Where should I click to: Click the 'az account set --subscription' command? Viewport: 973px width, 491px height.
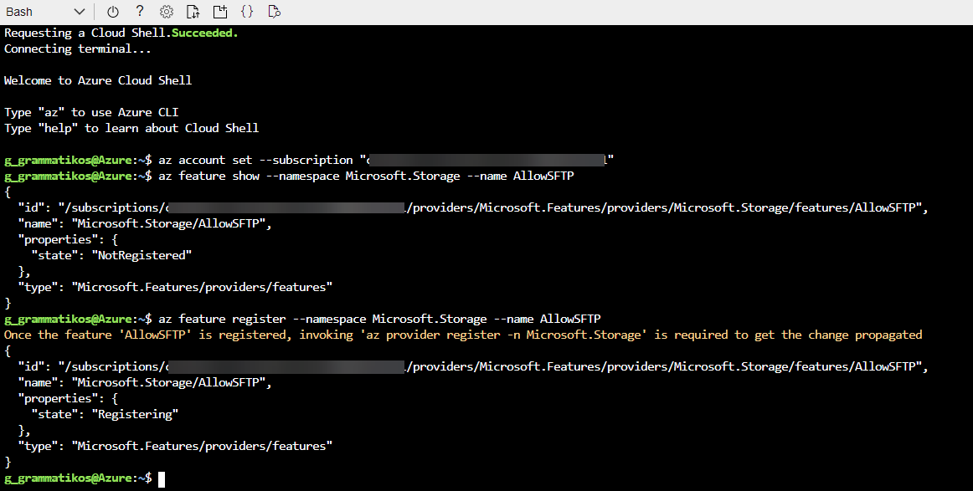(x=386, y=160)
